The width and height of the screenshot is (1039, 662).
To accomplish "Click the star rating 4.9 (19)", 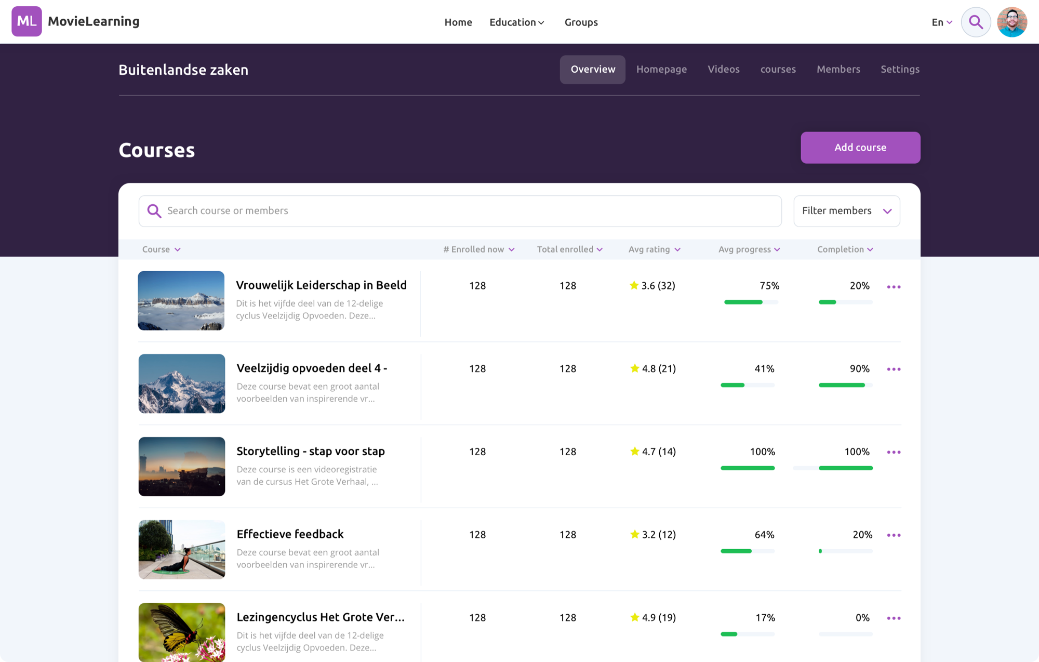I will [652, 617].
